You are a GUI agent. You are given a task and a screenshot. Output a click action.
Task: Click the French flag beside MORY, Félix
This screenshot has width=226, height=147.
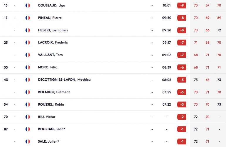[x=28, y=67]
